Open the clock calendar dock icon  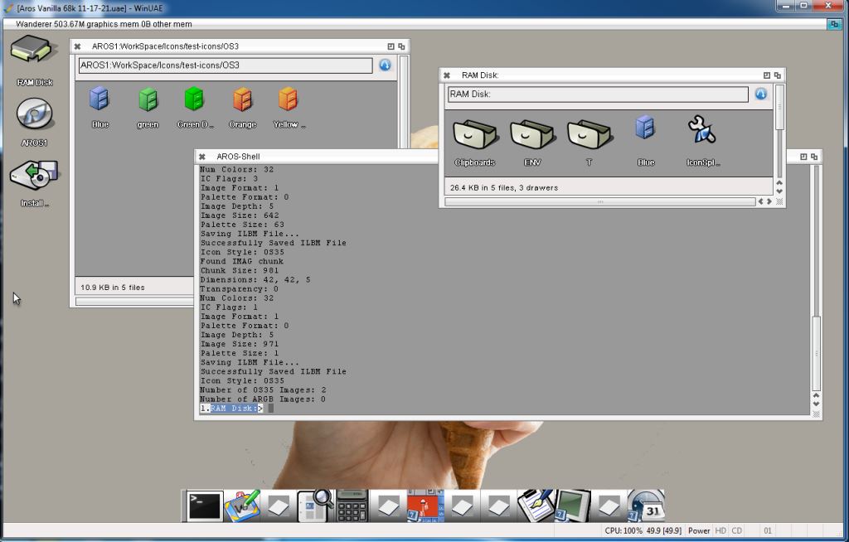647,506
